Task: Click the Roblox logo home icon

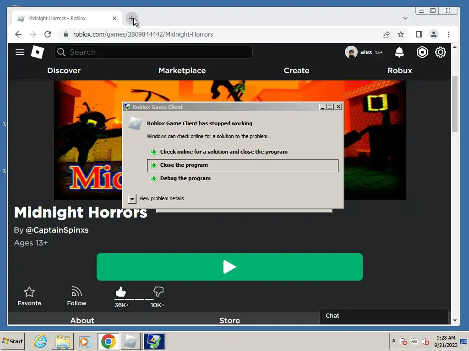Action: pos(38,52)
